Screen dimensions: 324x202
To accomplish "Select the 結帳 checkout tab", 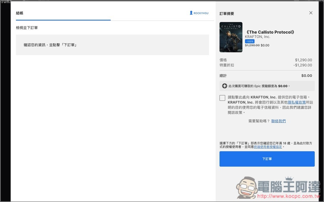I will pyautogui.click(x=20, y=13).
